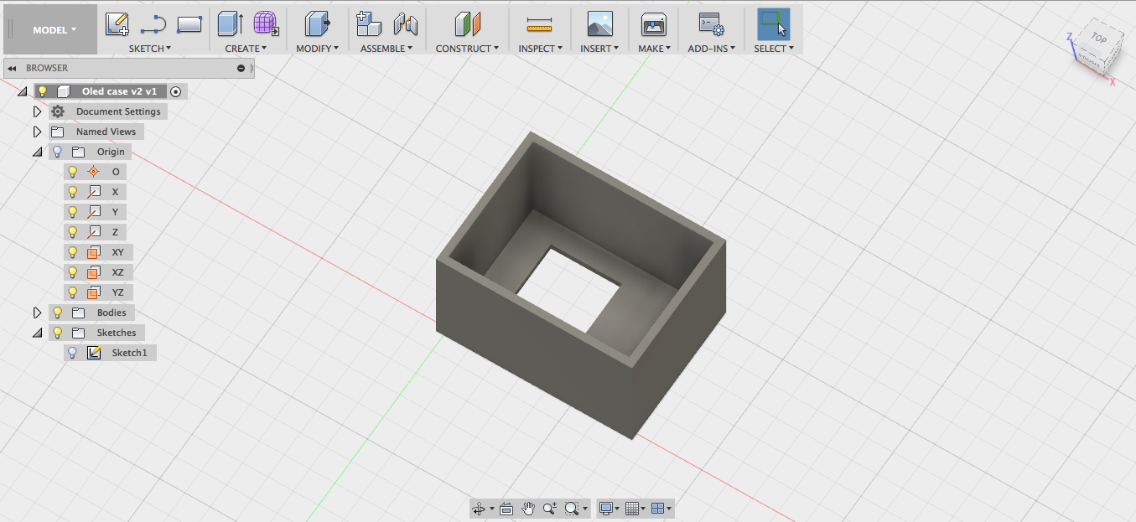Open the Create Form tool
The width and height of the screenshot is (1136, 522).
pyautogui.click(x=267, y=24)
